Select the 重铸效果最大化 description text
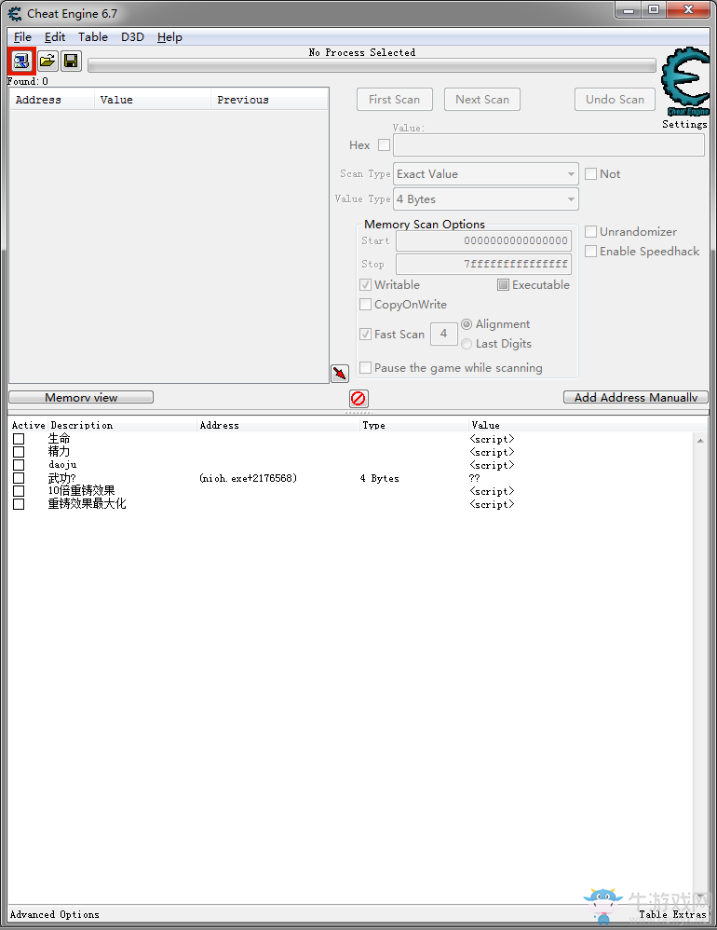Image resolution: width=717 pixels, height=930 pixels. coord(88,503)
